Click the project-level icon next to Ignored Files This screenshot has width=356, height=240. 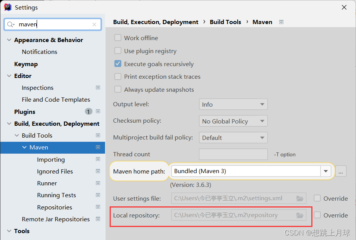98,171
